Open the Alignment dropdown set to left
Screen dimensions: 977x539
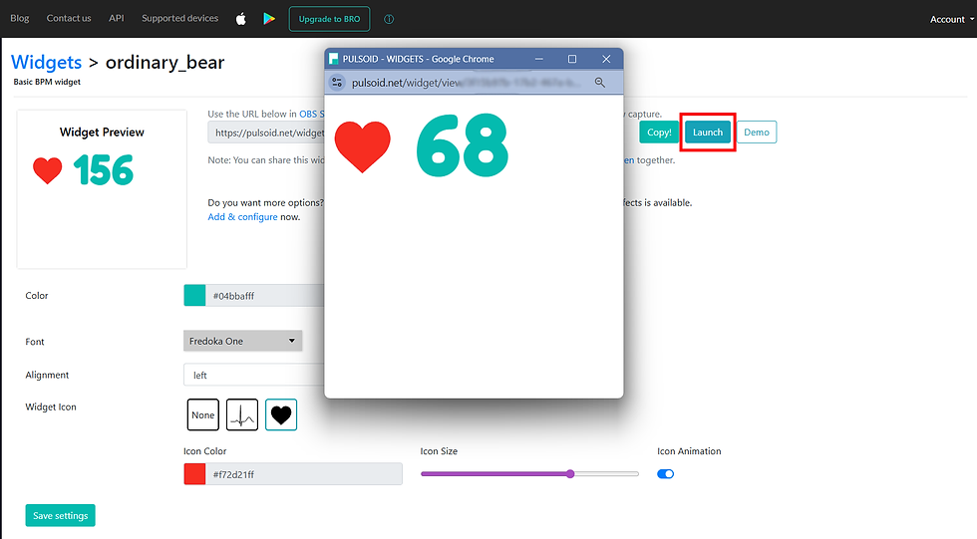(x=254, y=375)
